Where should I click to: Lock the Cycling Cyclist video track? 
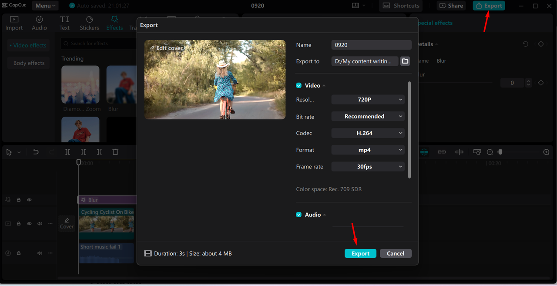point(19,224)
